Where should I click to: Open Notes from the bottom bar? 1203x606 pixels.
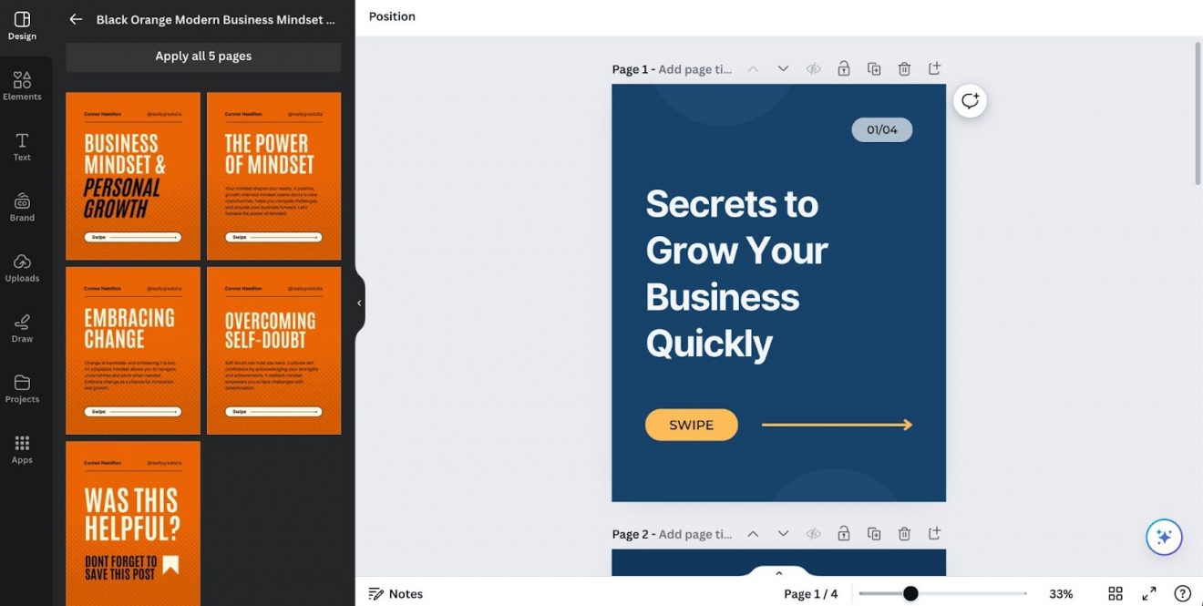click(x=396, y=593)
